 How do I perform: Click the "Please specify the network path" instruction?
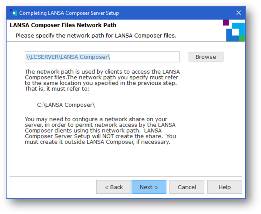pyautogui.click(x=96, y=36)
